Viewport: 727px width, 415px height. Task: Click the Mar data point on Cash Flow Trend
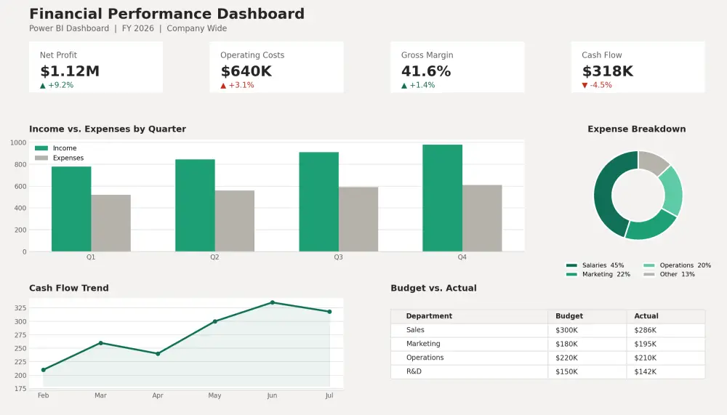tap(101, 343)
